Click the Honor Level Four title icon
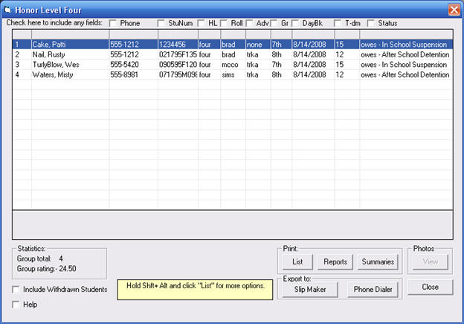This screenshot has height=324, width=464. (7, 10)
